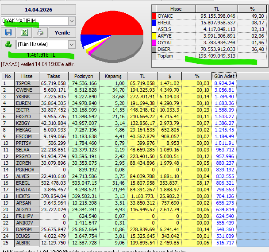
Task: Select the EUREN stock cell
Action: pyautogui.click(x=27, y=103)
